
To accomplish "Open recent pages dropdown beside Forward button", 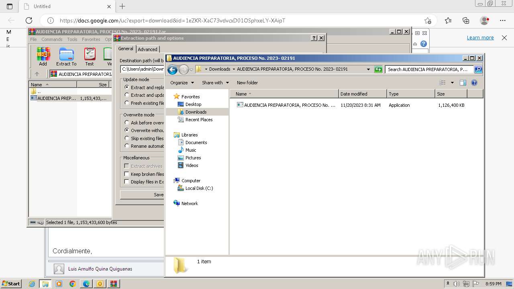I will (192, 69).
